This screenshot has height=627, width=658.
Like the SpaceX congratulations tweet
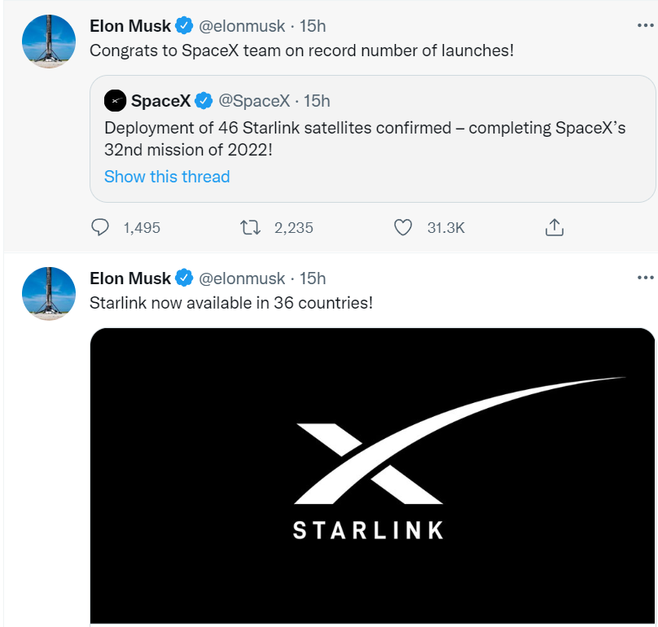point(403,227)
